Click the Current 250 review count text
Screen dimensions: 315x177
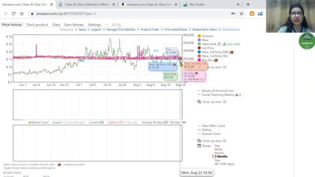click(x=96, y=122)
